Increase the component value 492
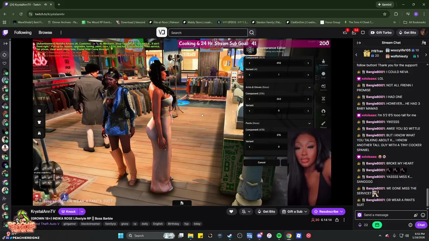Viewport: 429px width, 241px height. pyautogui.click(x=308, y=63)
